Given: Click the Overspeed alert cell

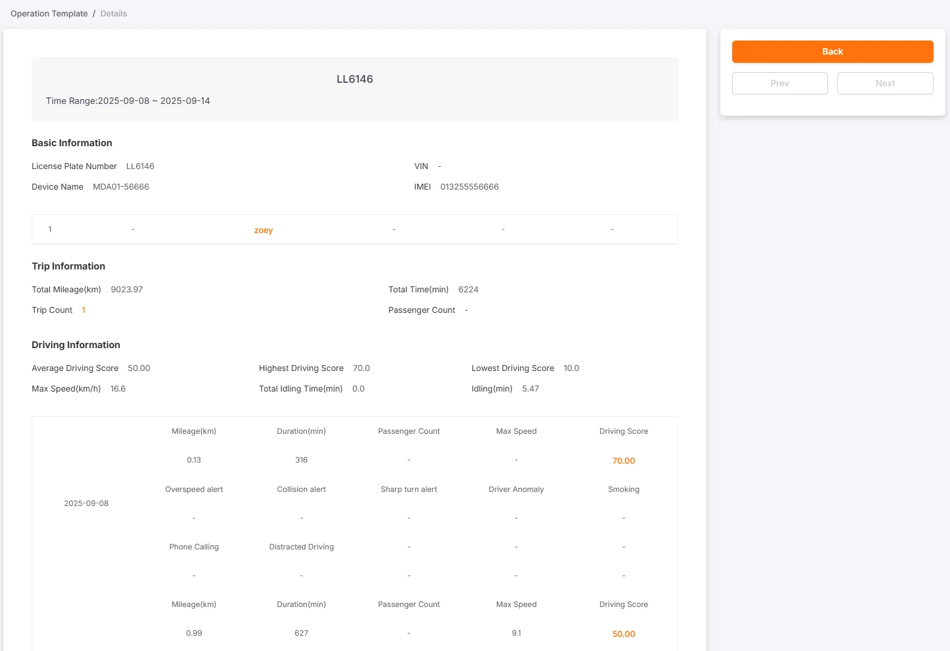Looking at the screenshot, I should coord(194,489).
